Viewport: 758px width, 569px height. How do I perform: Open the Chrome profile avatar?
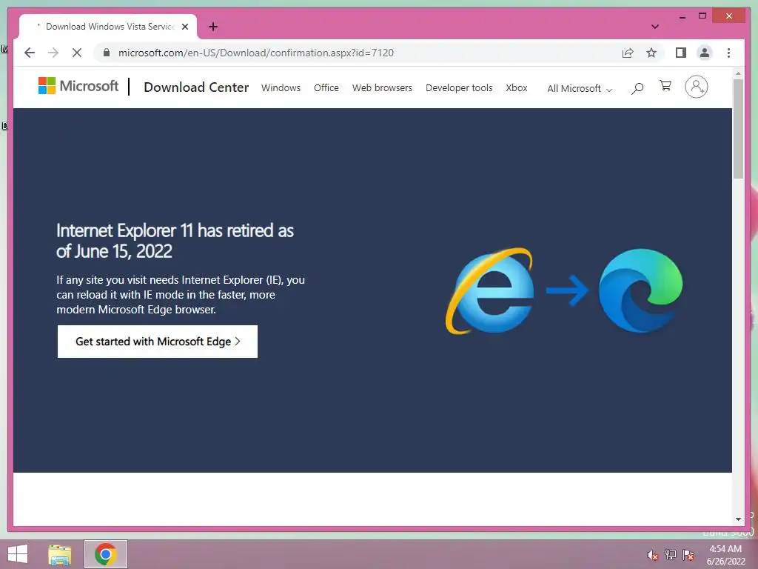(705, 53)
